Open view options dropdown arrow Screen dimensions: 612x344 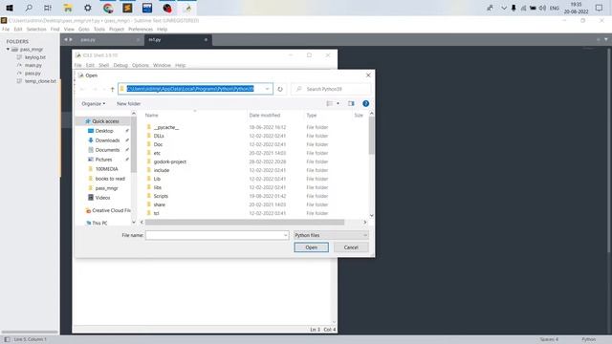tap(338, 103)
